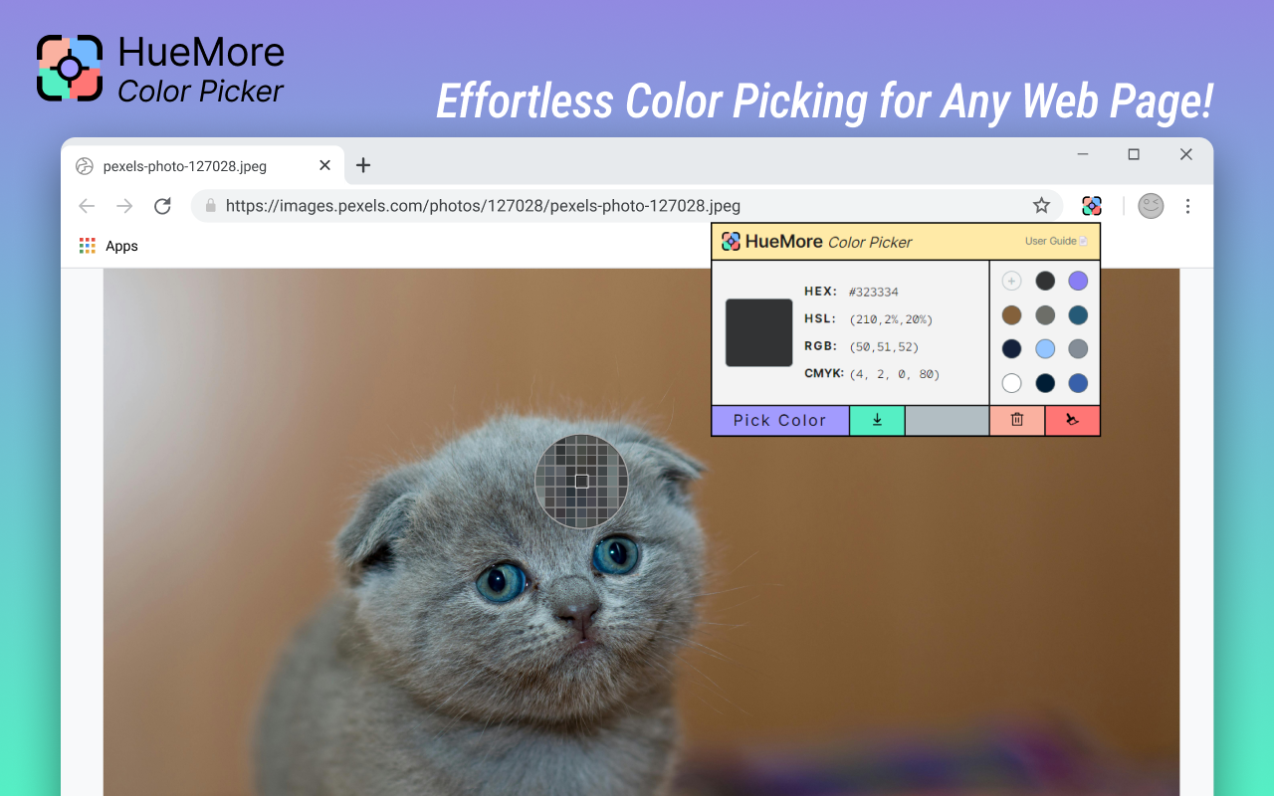Open a new tab with plus button

pyautogui.click(x=363, y=165)
